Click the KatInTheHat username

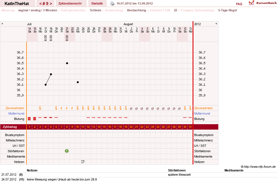pos(17,4)
